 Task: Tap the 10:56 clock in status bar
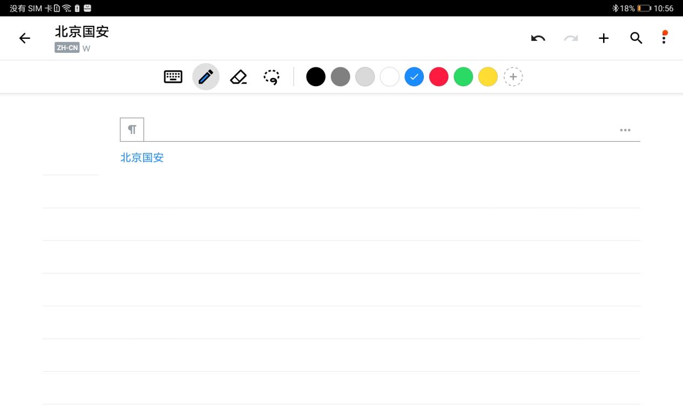coord(664,8)
